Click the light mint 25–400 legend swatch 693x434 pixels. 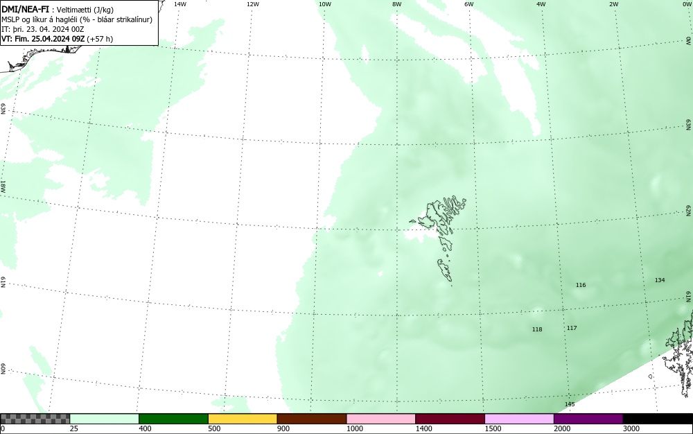click(x=105, y=419)
